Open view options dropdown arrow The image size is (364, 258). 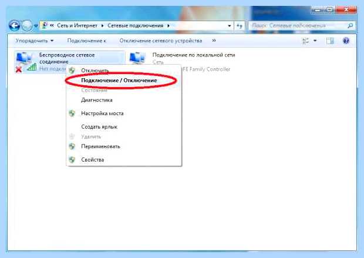(x=315, y=41)
